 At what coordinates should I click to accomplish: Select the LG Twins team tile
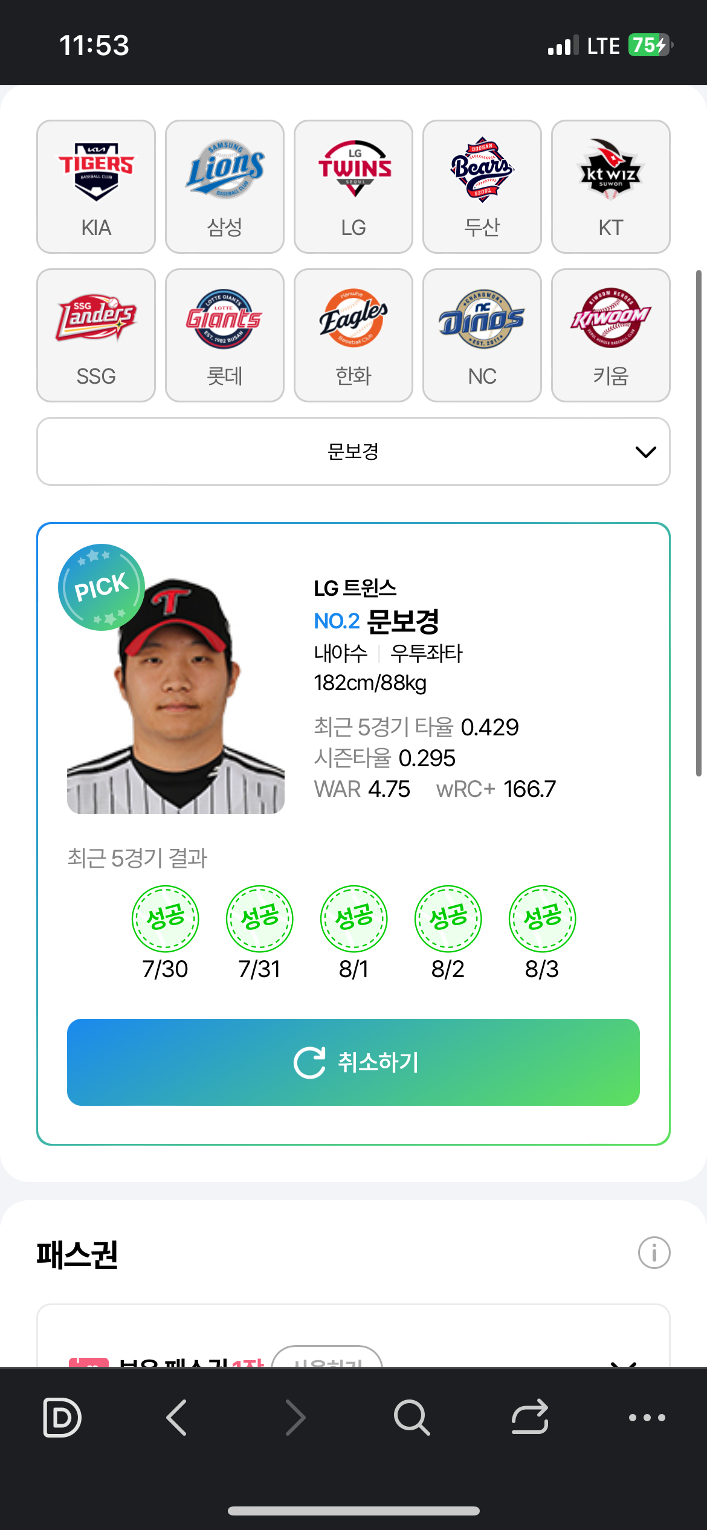click(x=353, y=187)
